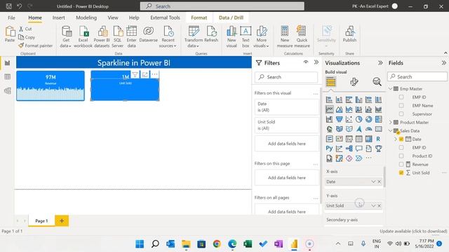This screenshot has height=252, width=449.
Task: Choose the Matrix visual
Action: click(368, 139)
